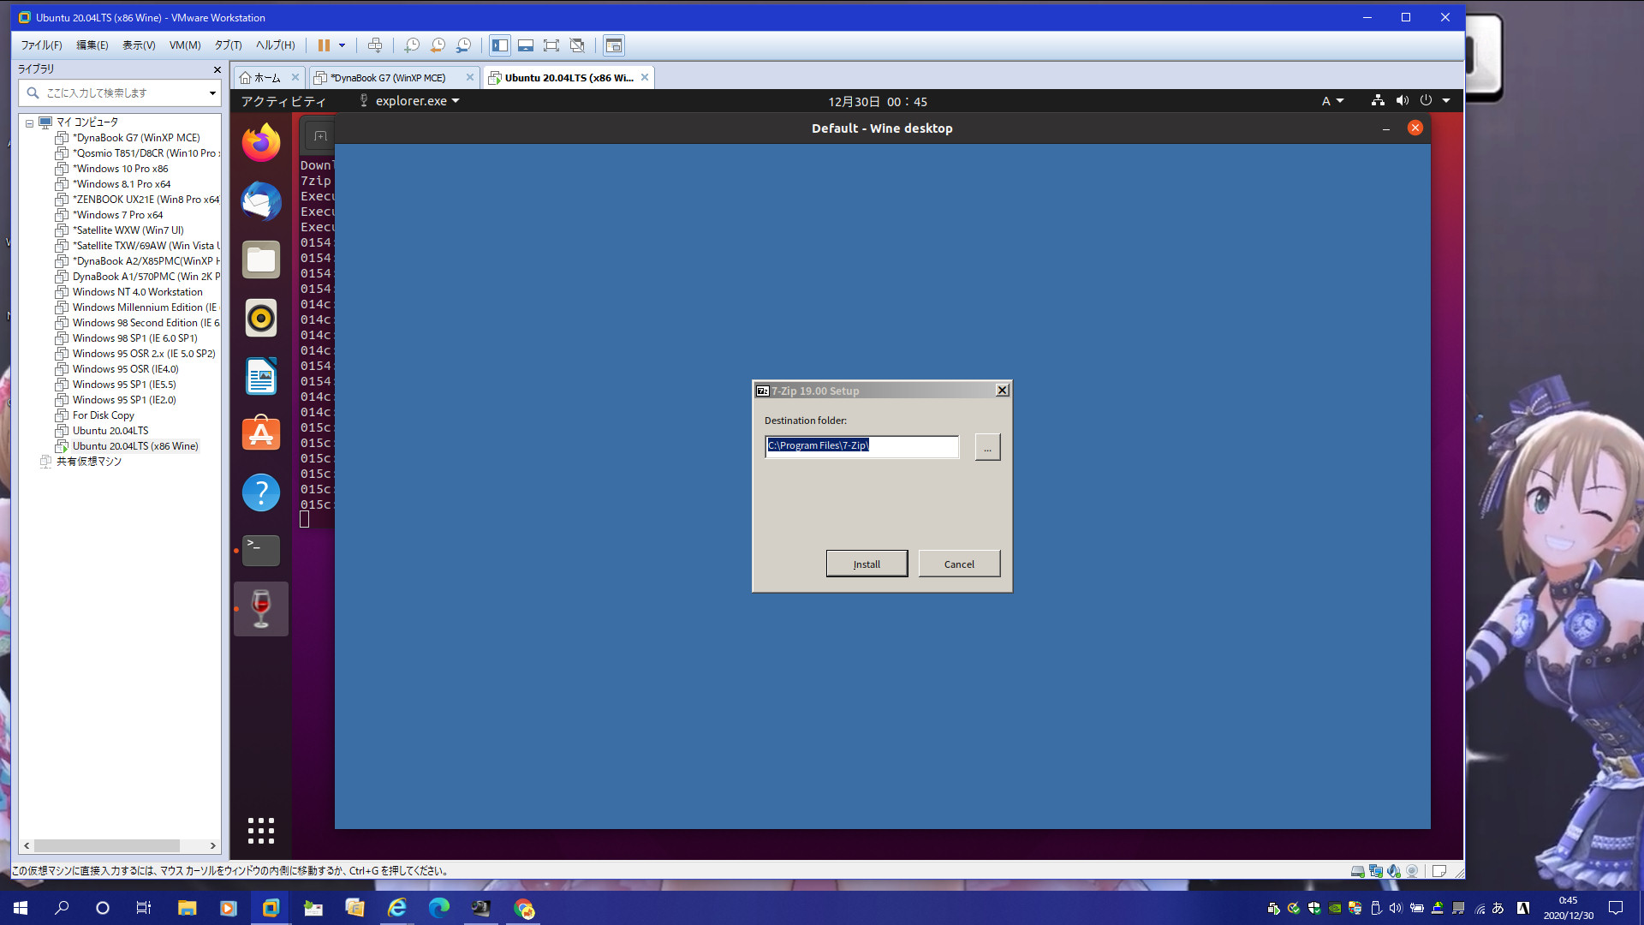Show applications grid in Ubuntu dock
Image resolution: width=1644 pixels, height=925 pixels.
click(261, 830)
